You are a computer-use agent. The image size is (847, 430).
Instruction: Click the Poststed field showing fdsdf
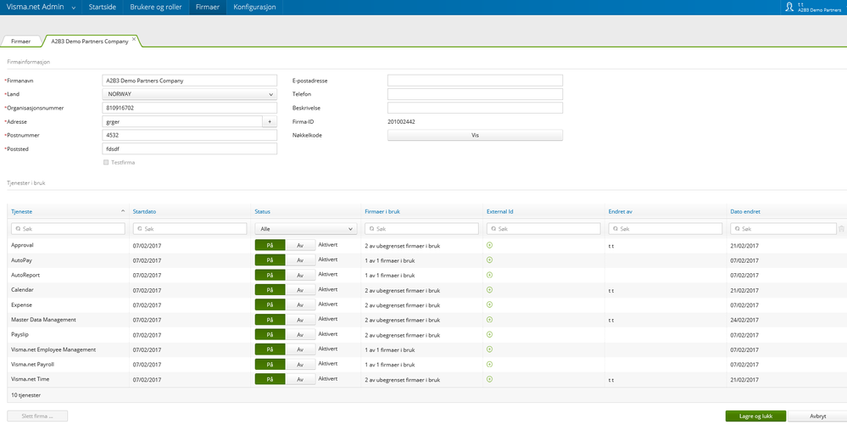tap(190, 148)
